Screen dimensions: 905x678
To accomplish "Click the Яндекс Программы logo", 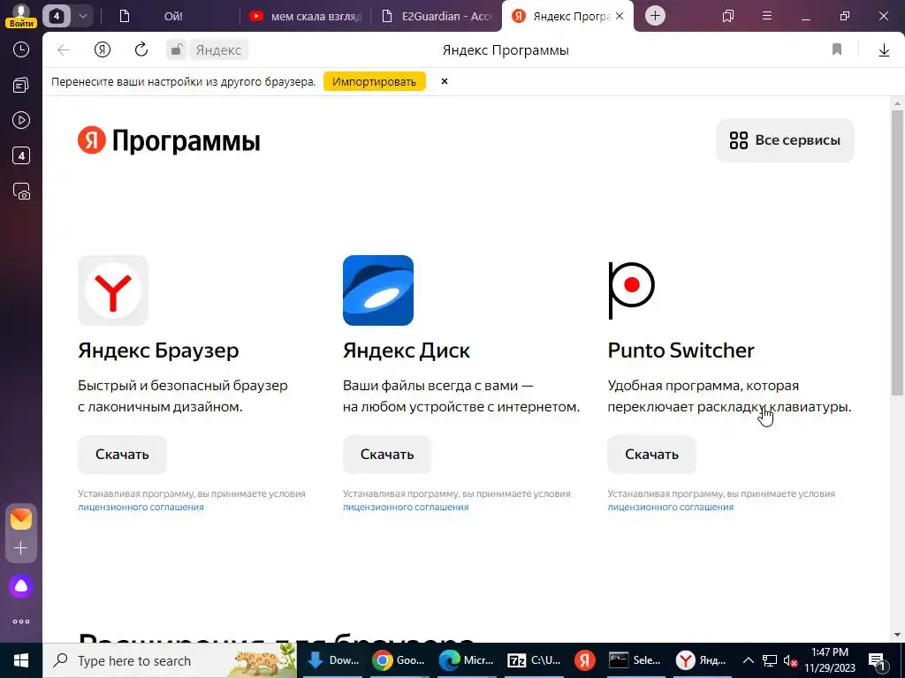I will coord(169,140).
